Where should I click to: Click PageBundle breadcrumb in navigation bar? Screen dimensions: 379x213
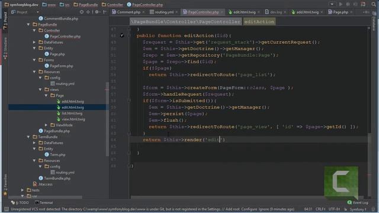(x=86, y=4)
